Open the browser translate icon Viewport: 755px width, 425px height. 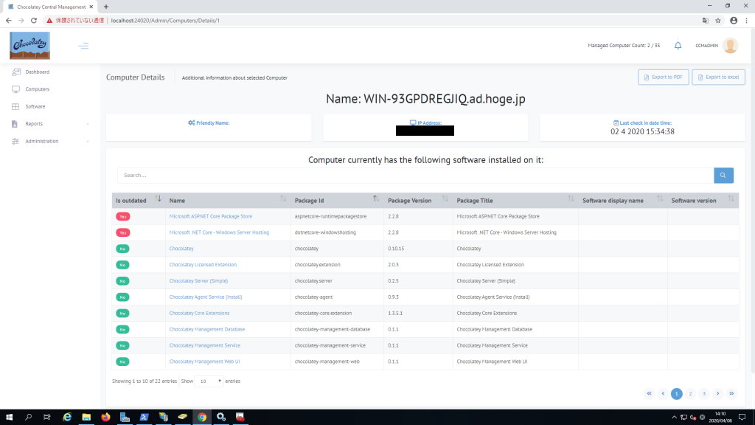pyautogui.click(x=706, y=20)
